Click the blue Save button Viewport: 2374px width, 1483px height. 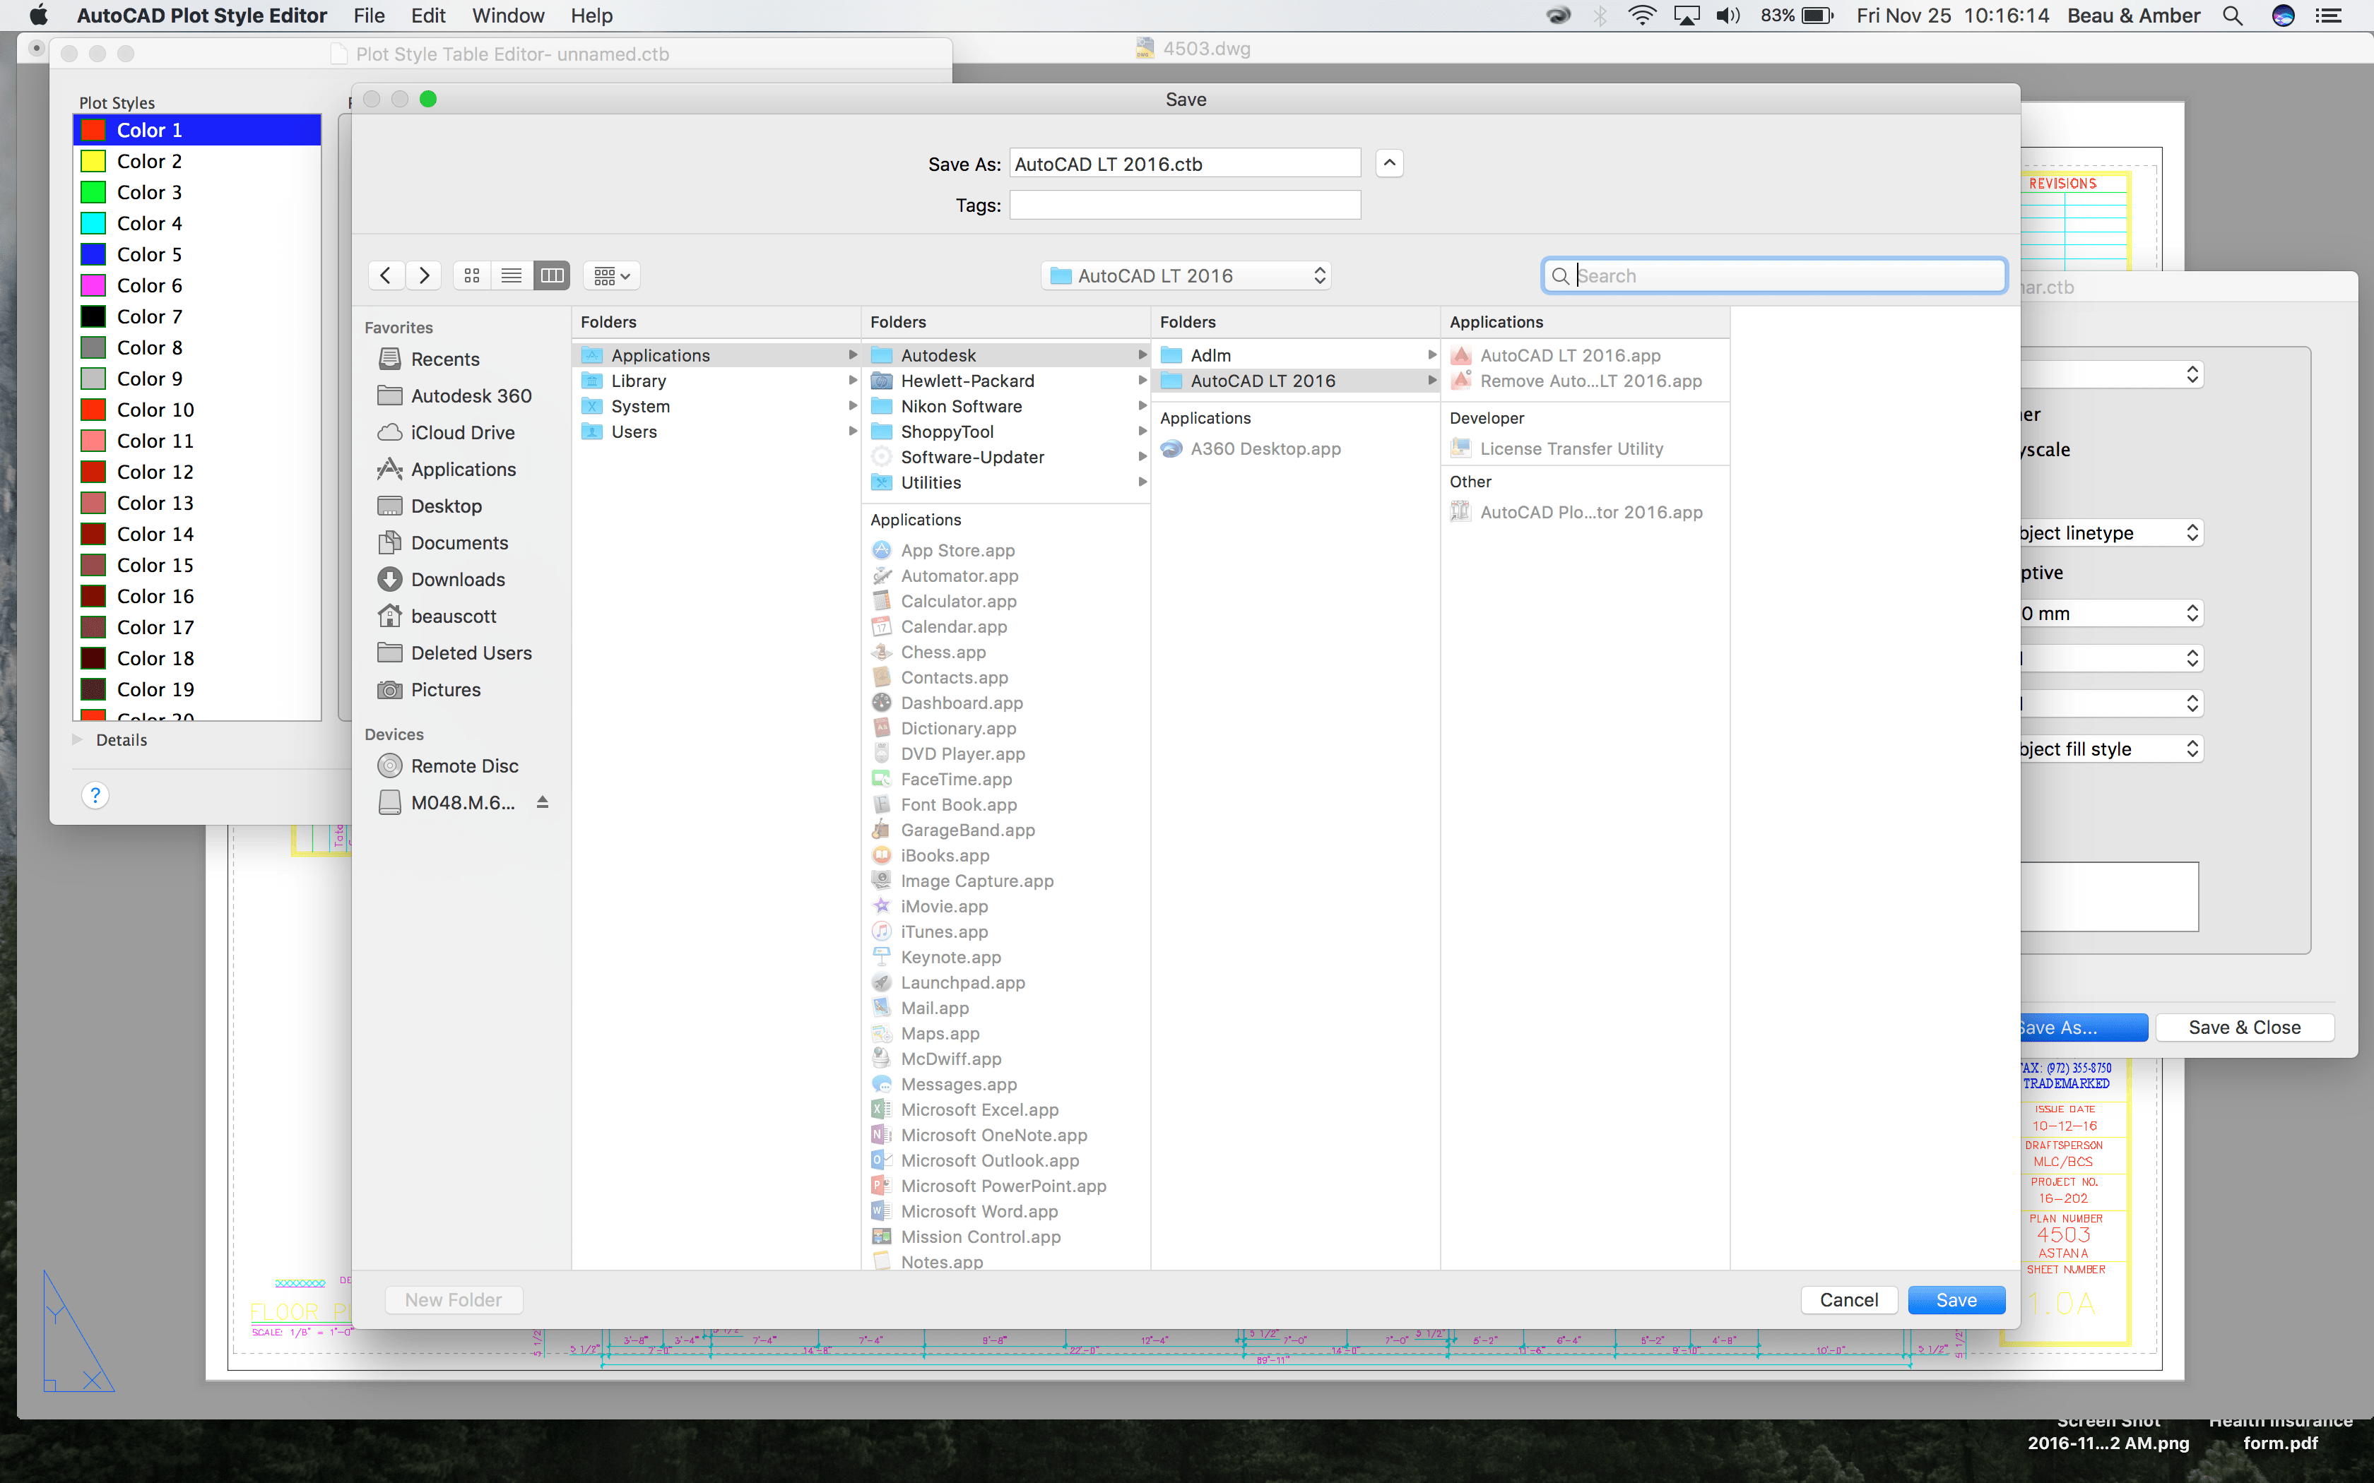[1956, 1299]
